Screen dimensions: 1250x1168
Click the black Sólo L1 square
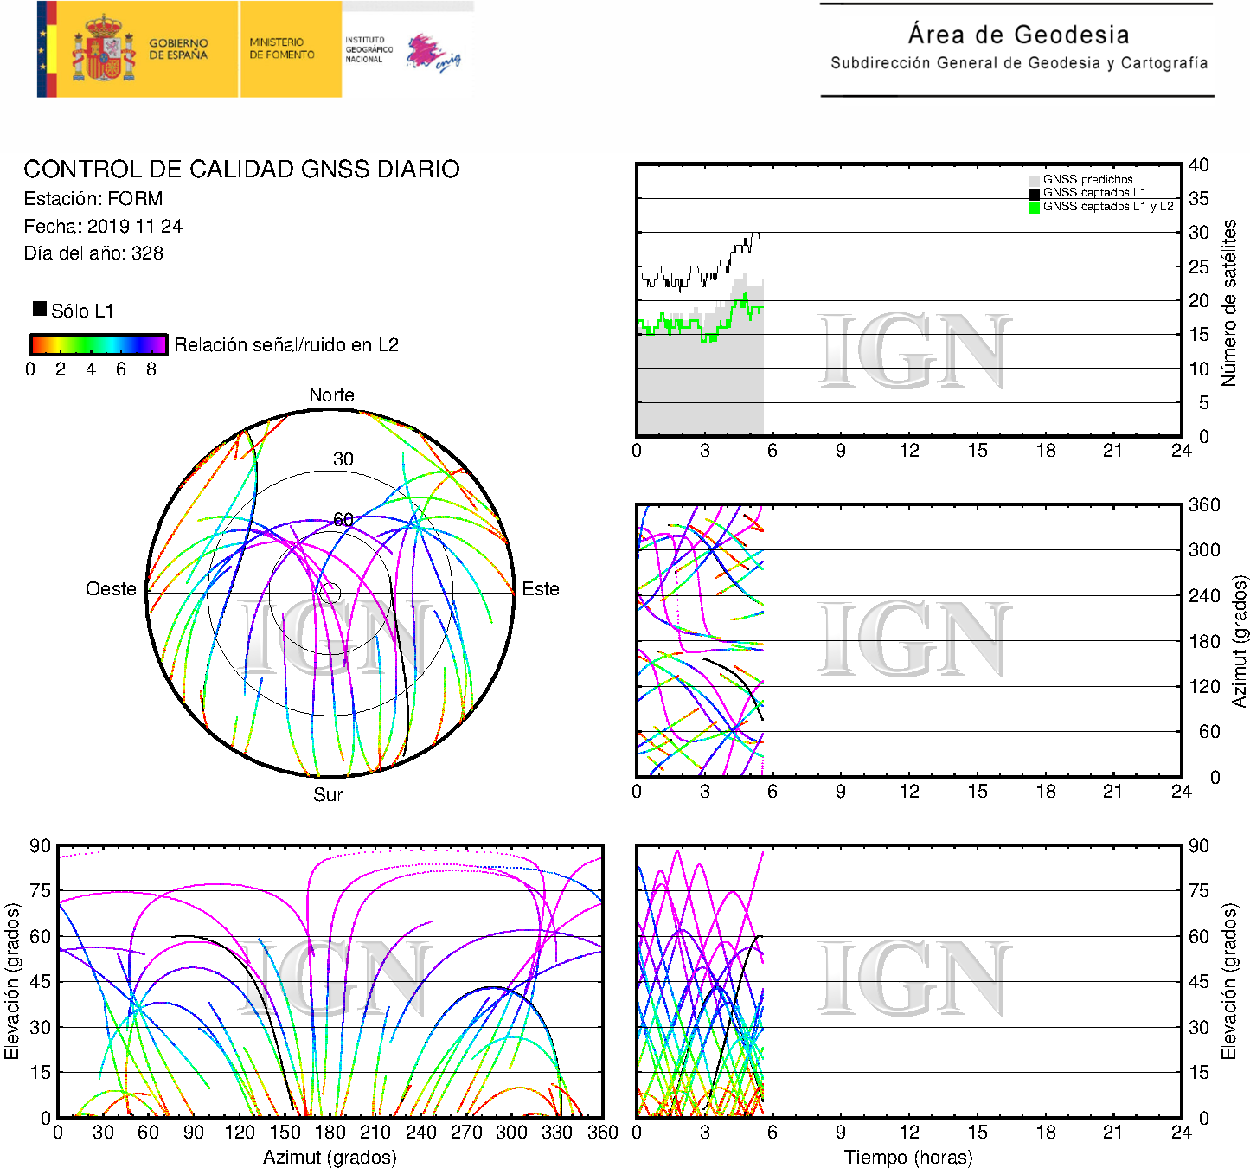[x=40, y=309]
